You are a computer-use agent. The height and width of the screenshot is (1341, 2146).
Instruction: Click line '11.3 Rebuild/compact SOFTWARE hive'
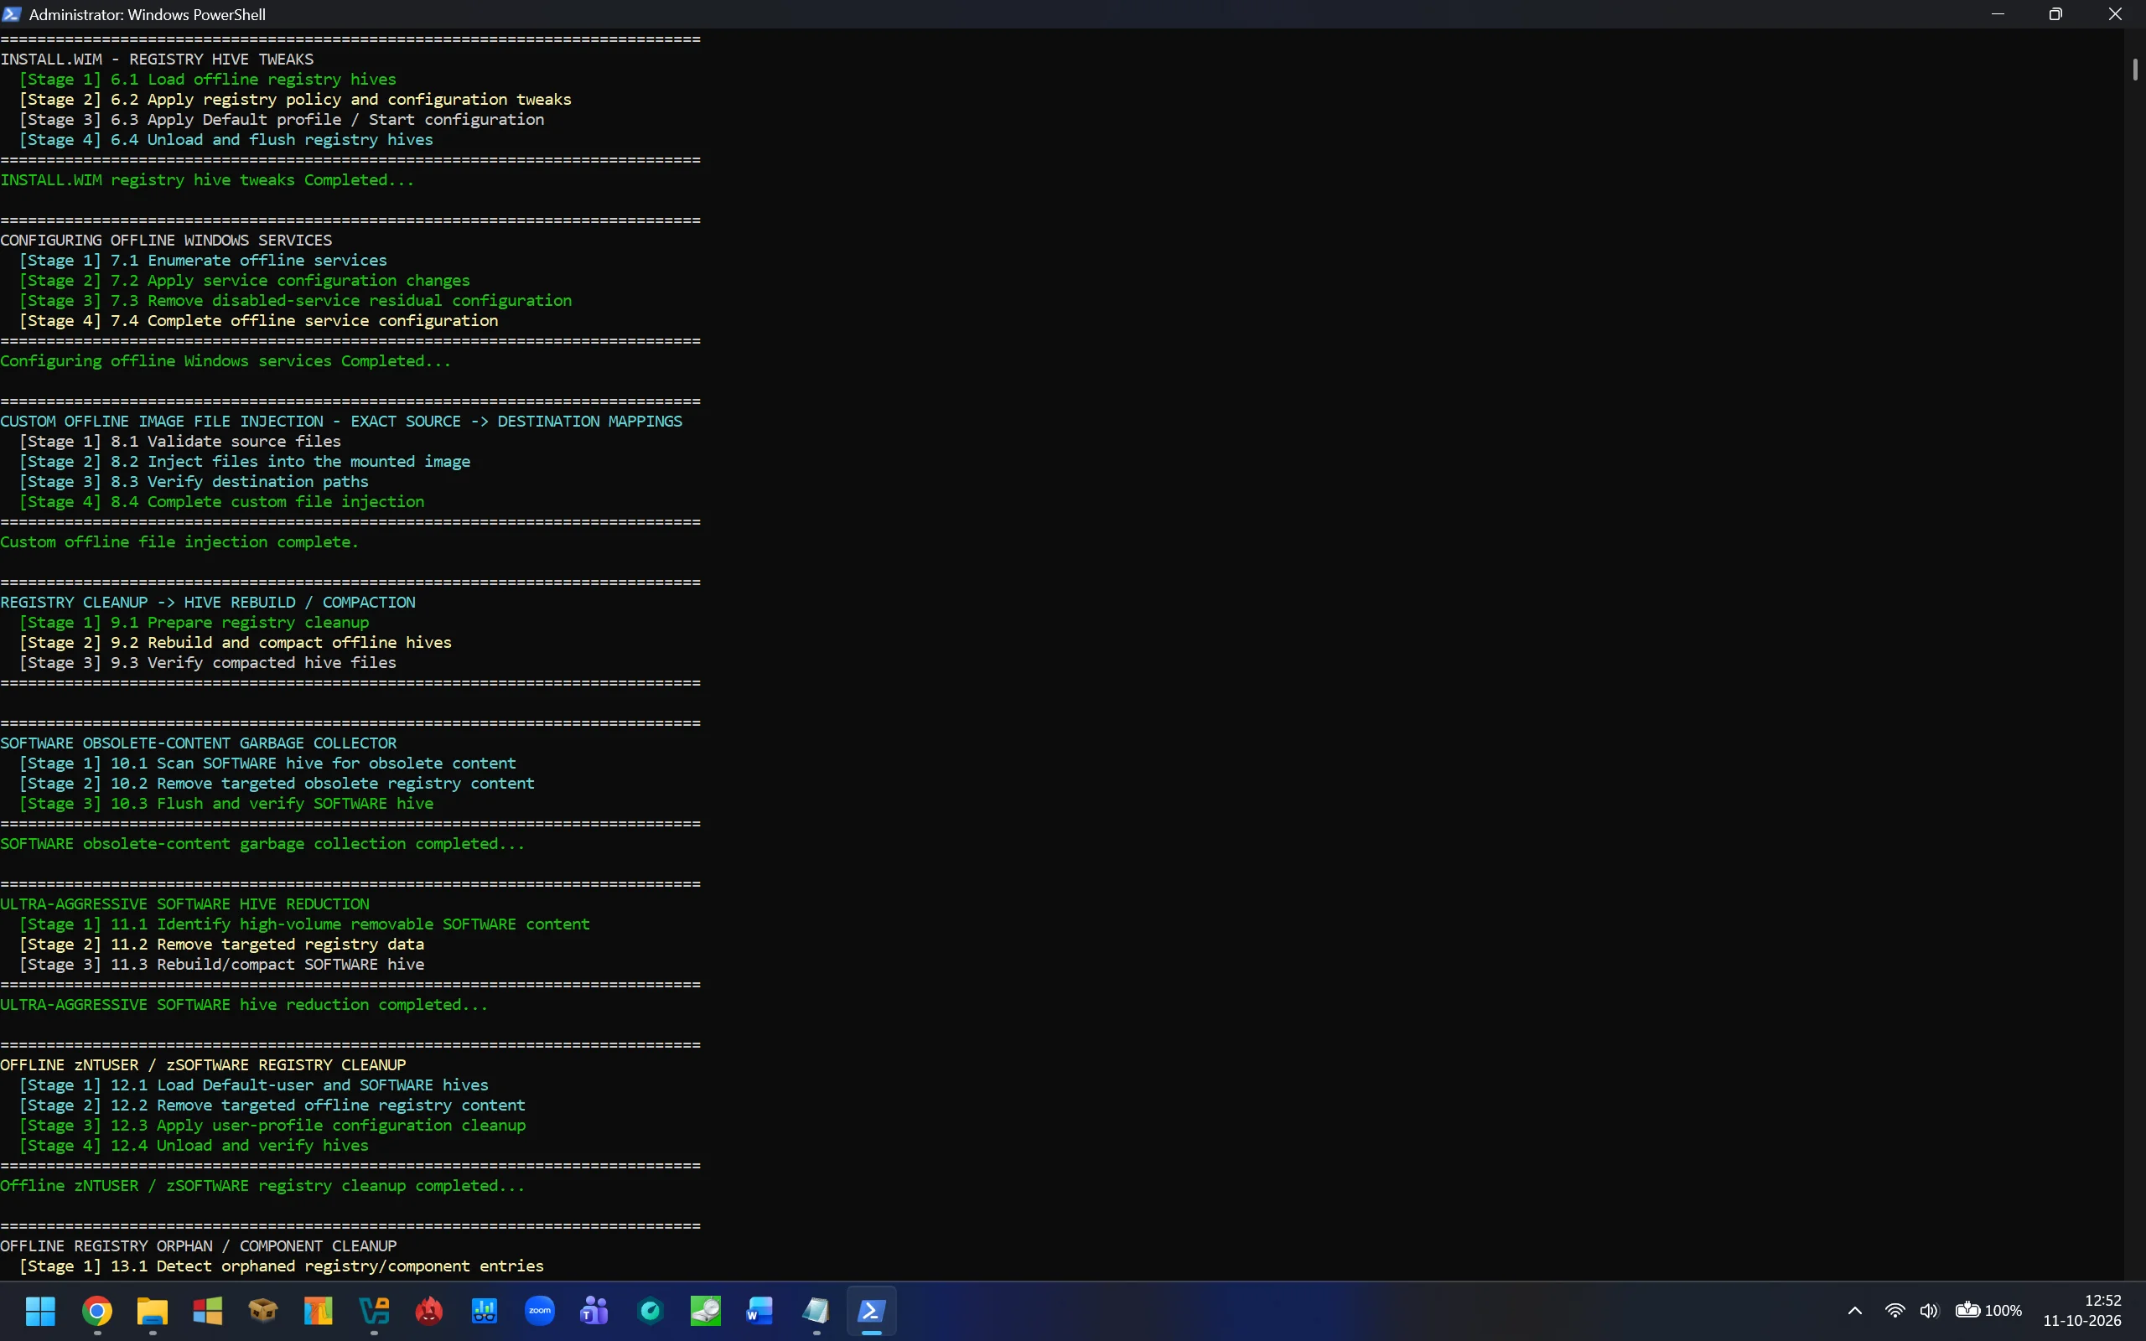click(x=221, y=964)
